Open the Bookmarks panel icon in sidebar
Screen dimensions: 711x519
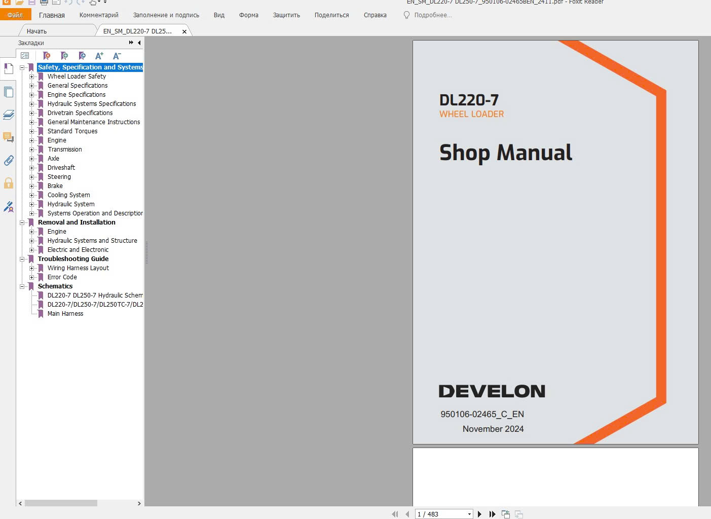[9, 68]
